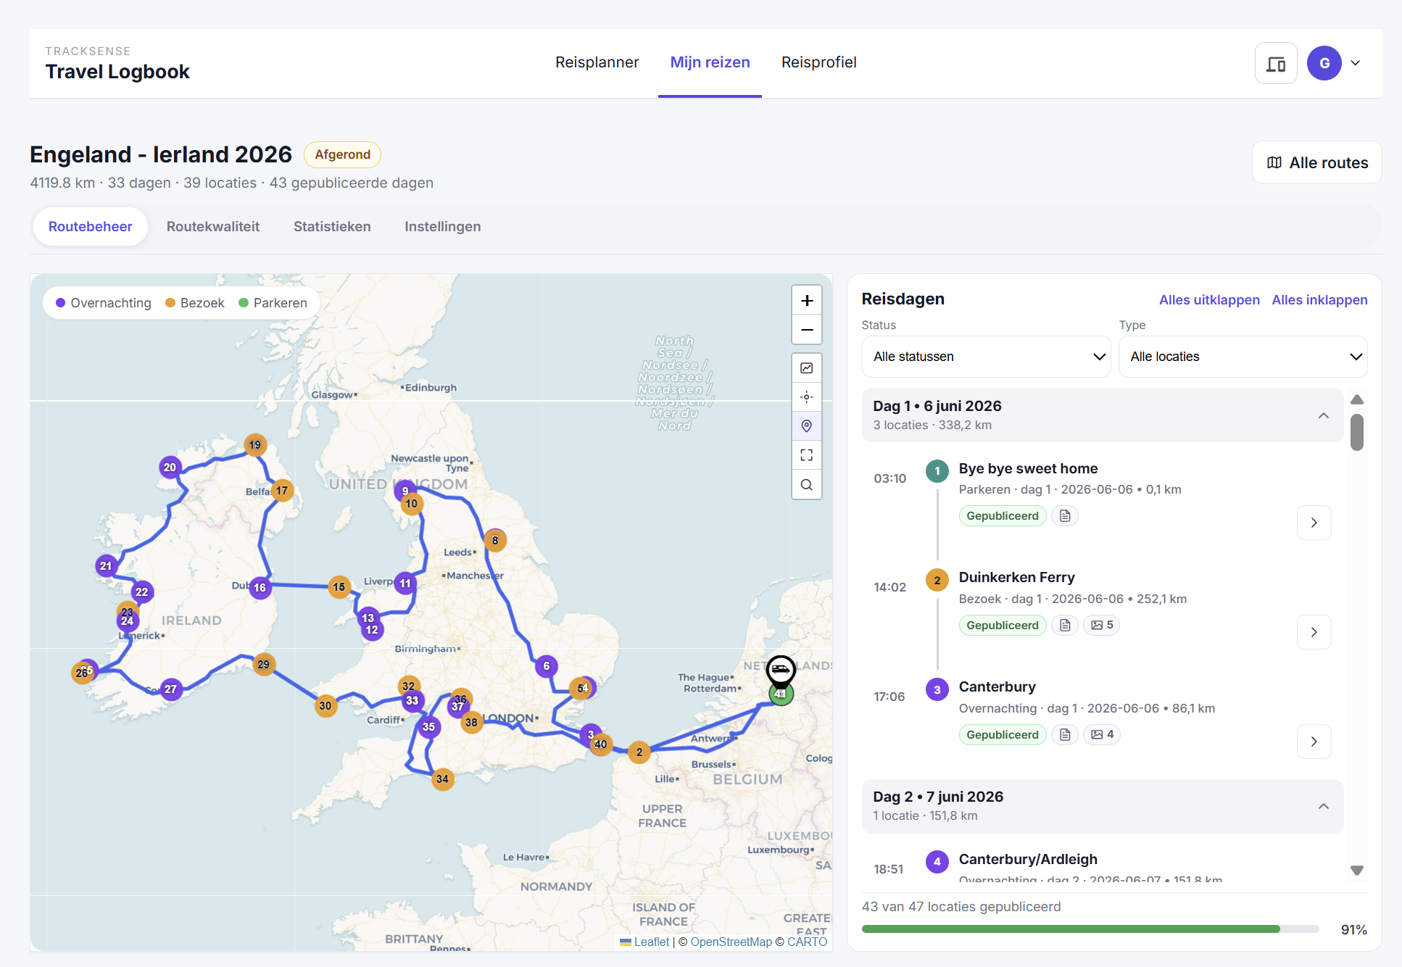Open note icon for Duinkerken Ferry
This screenshot has height=967, width=1402.
1065,626
